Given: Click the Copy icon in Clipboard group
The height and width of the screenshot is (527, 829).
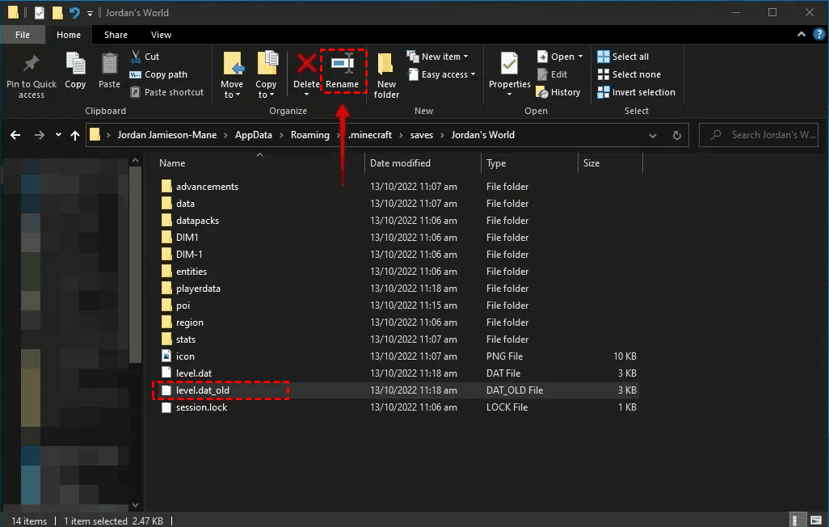Looking at the screenshot, I should point(75,65).
